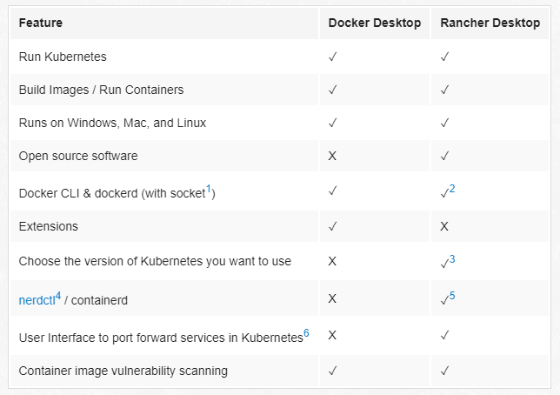Select the Docker Desktop column header
The image size is (560, 395).
[x=374, y=23]
